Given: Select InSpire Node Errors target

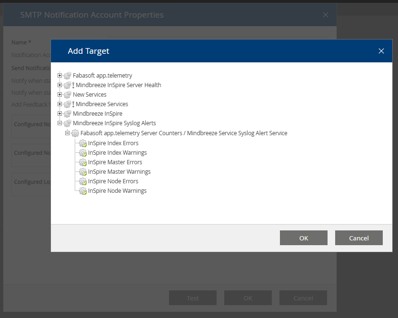Looking at the screenshot, I should coord(113,181).
